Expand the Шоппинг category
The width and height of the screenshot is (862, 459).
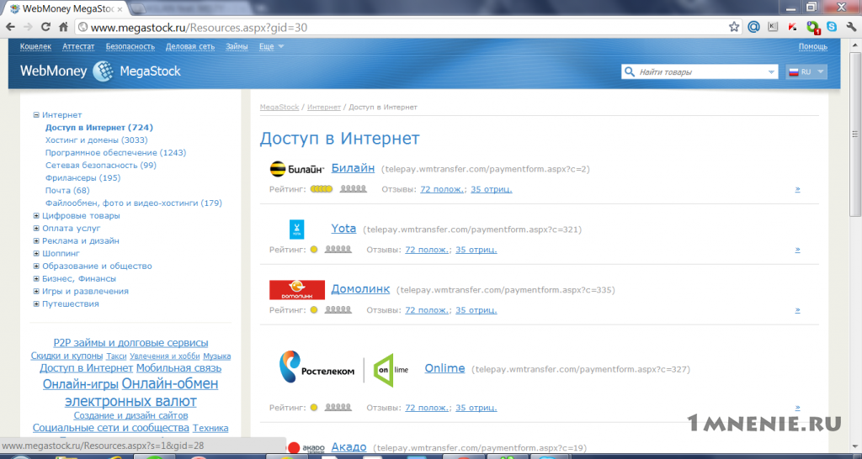point(36,254)
